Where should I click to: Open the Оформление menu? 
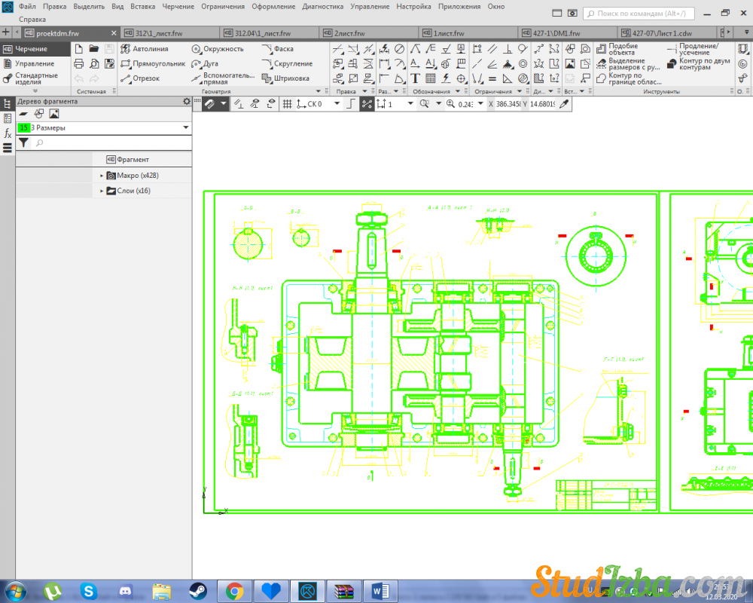click(x=273, y=6)
